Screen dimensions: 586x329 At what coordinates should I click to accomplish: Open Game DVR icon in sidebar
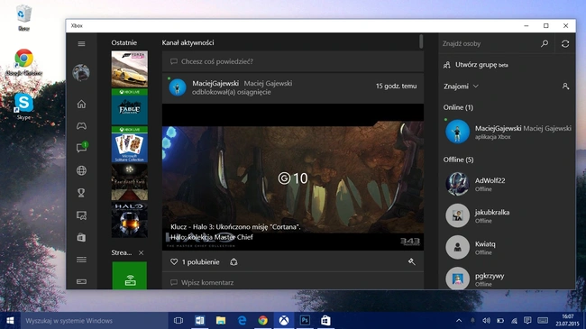[81, 215]
